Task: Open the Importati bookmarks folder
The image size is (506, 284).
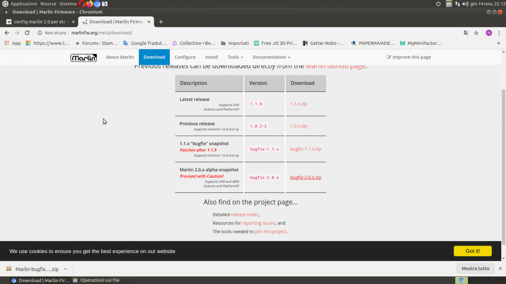Action: point(235,43)
